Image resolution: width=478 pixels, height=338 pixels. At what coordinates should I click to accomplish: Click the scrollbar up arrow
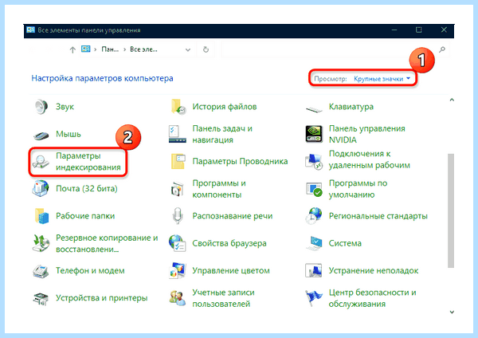click(x=452, y=100)
